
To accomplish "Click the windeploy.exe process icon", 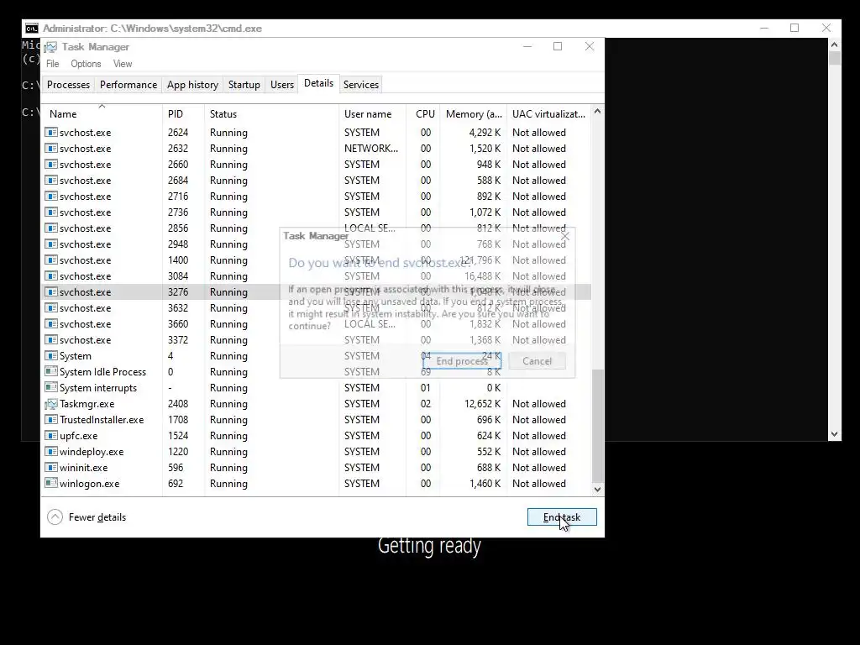I will 51,451.
